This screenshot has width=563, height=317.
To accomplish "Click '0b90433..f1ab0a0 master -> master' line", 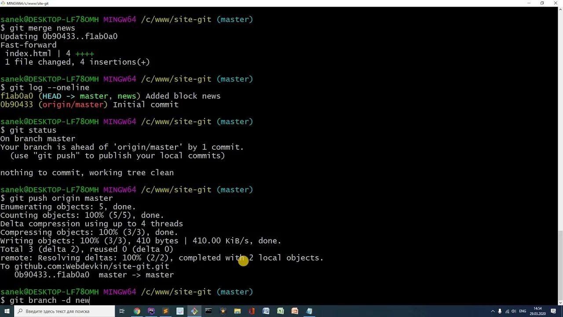I will tap(94, 275).
